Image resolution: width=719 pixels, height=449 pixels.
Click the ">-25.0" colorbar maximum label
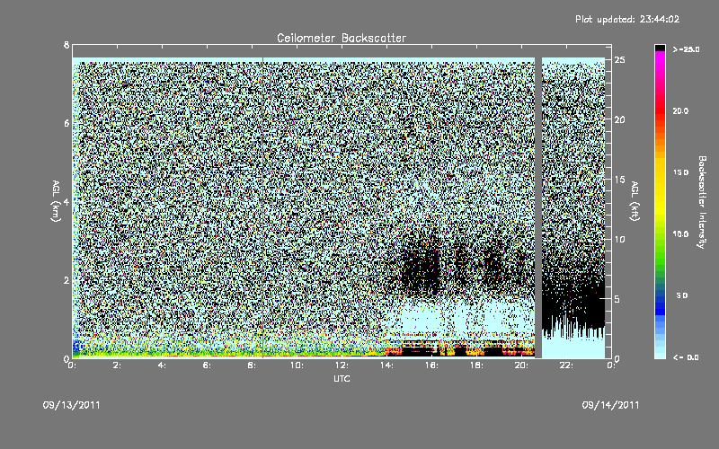[686, 49]
